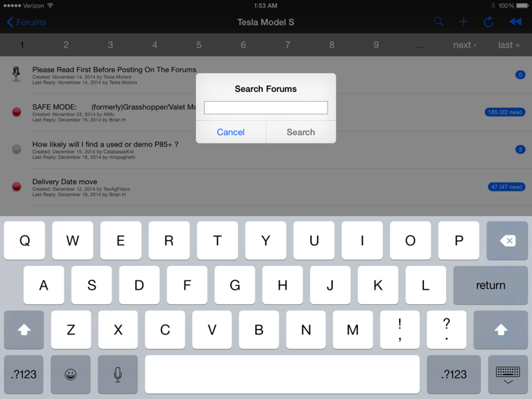The height and width of the screenshot is (399, 532).
Task: Tap the exclamation/comma key
Action: 400,329
